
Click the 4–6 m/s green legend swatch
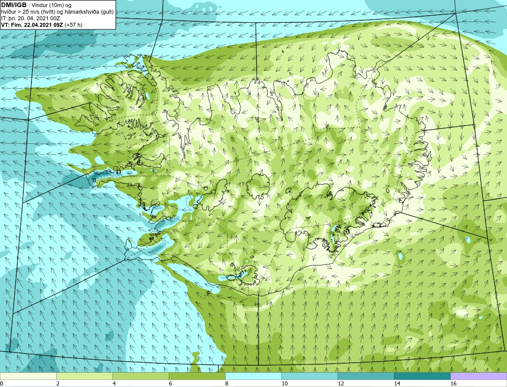tap(140, 376)
